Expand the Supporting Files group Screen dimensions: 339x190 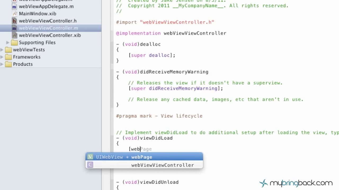[8, 42]
